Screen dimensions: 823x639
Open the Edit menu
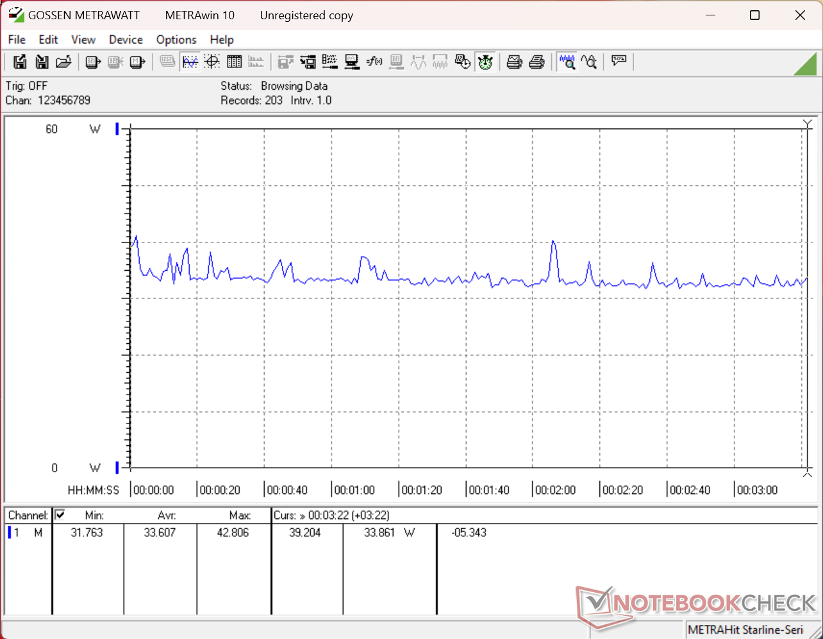point(48,39)
